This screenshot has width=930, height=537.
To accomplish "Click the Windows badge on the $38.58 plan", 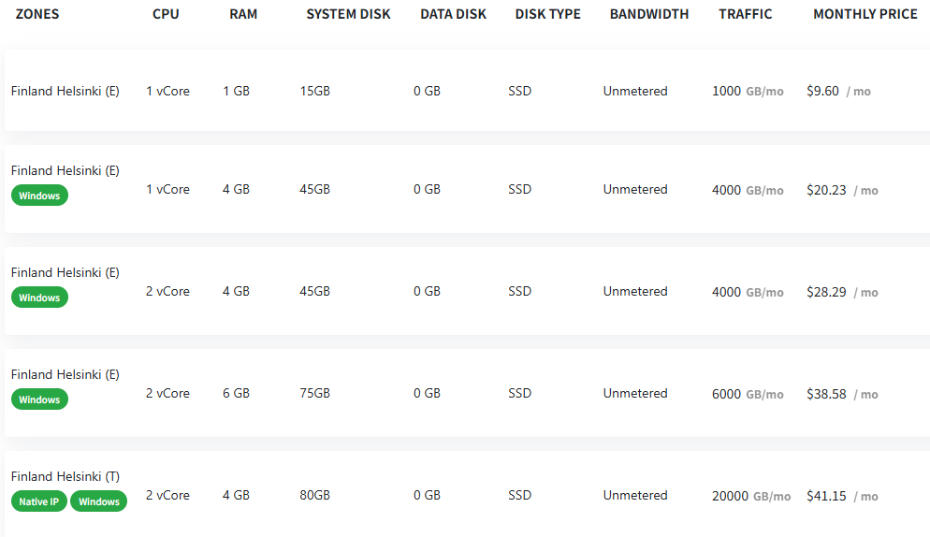I will coord(39,399).
